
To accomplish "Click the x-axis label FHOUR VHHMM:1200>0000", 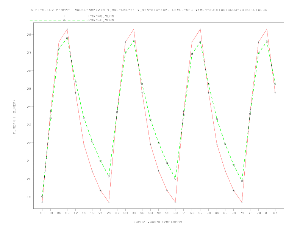I will (x=158, y=222).
